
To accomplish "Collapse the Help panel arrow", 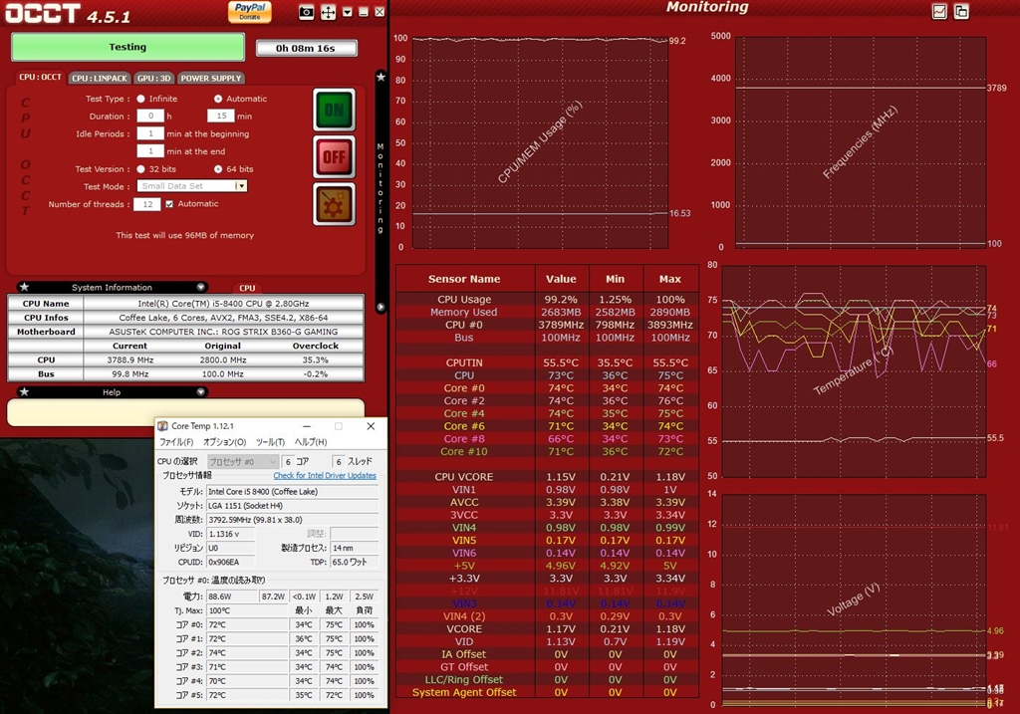I will click(201, 391).
